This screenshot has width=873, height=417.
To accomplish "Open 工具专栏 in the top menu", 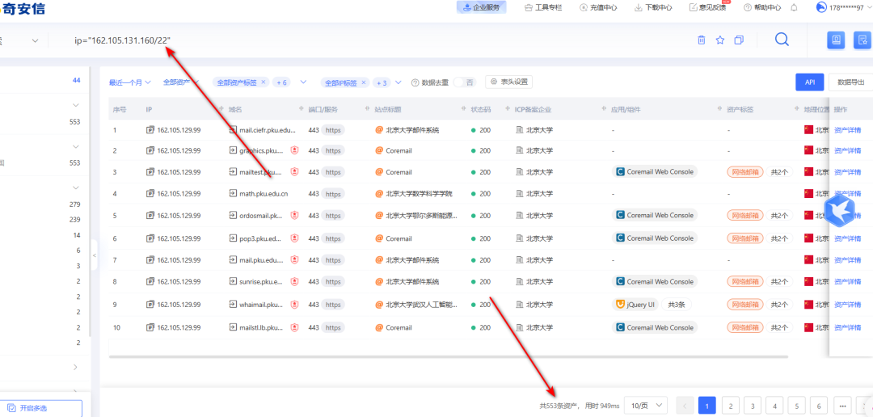I will 543,8.
